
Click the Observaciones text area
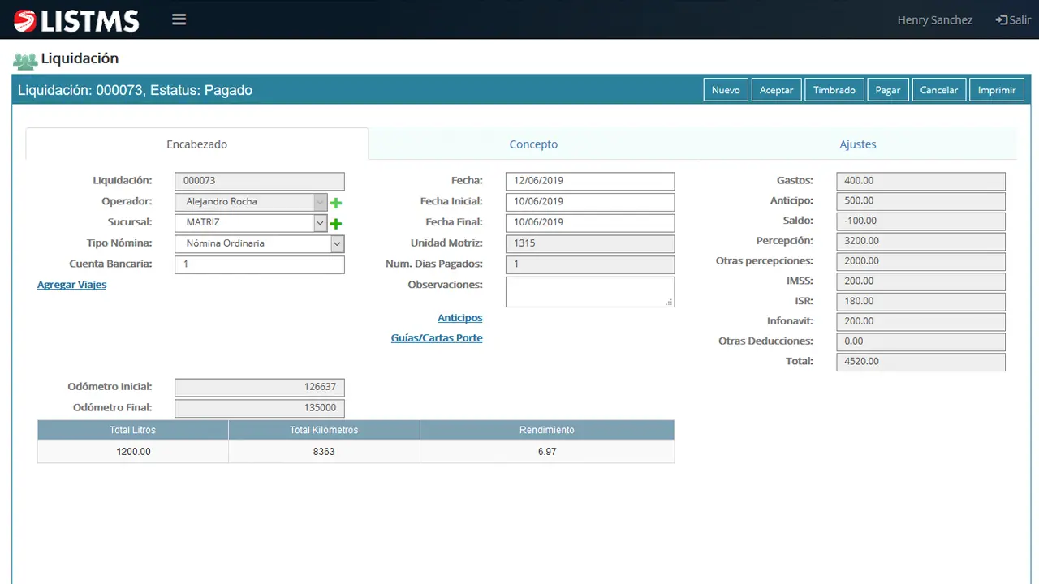(x=589, y=292)
